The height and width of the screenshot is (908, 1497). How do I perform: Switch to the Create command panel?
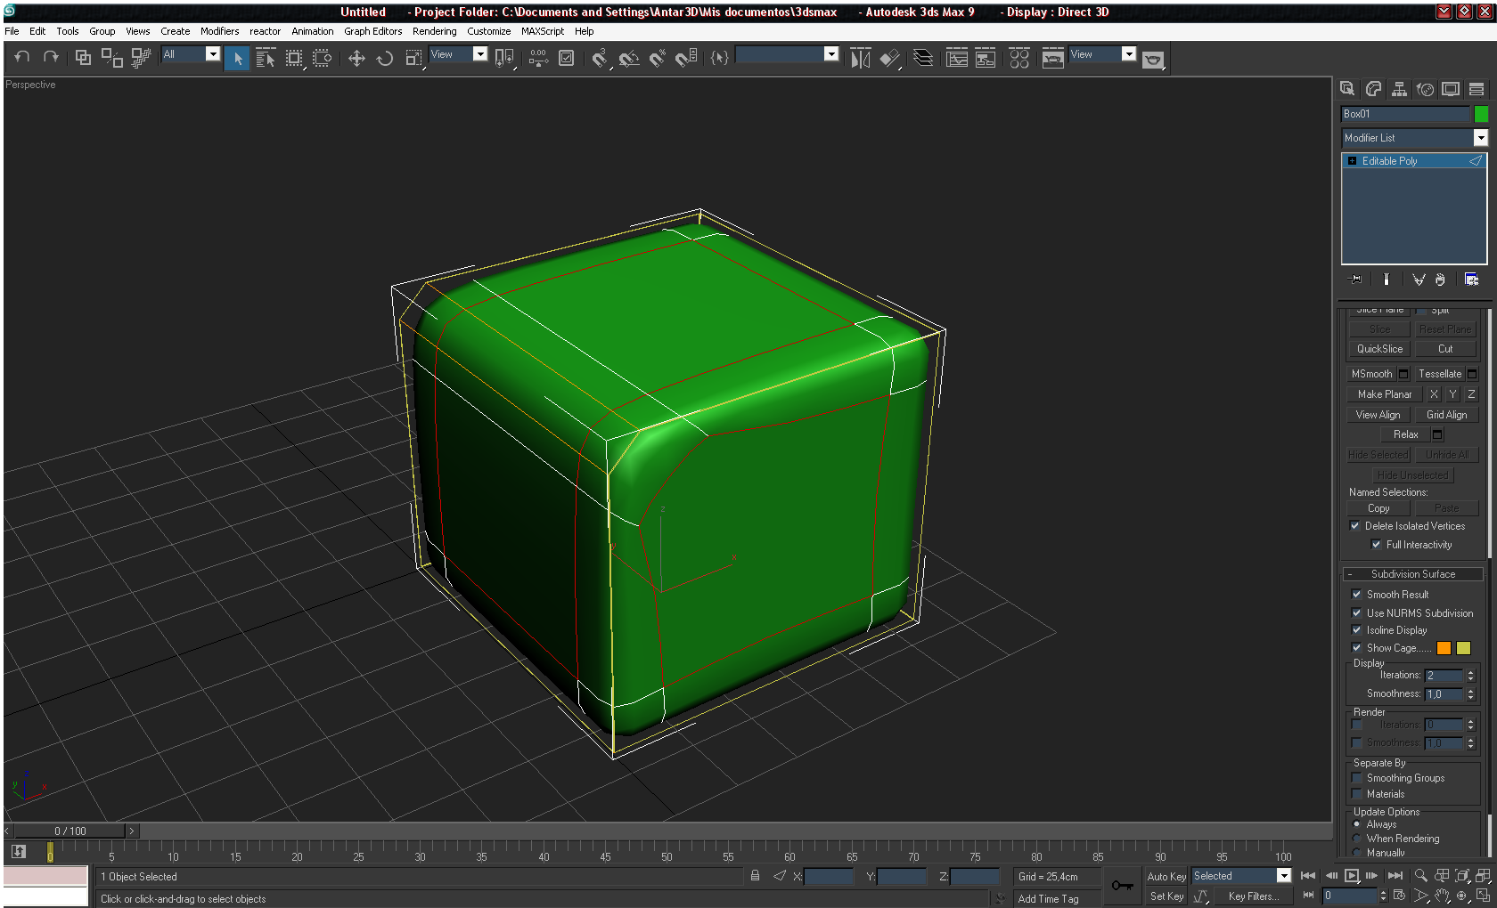1347,88
